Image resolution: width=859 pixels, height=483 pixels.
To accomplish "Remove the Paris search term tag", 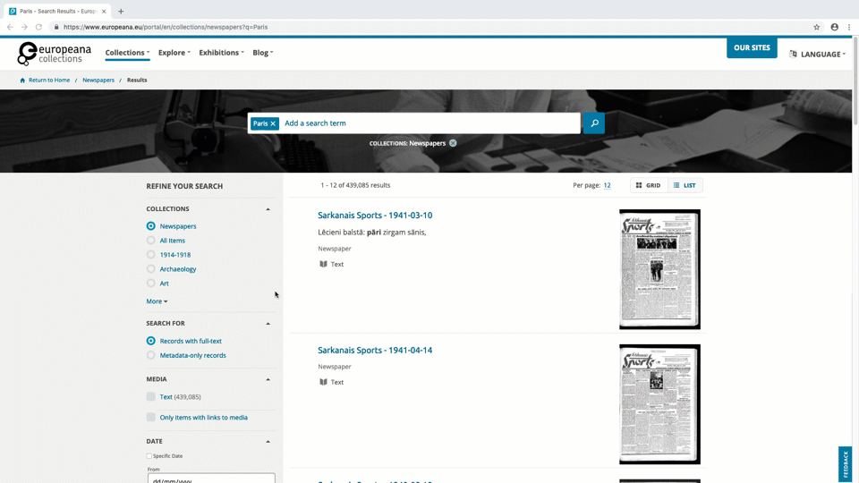I will pos(273,123).
